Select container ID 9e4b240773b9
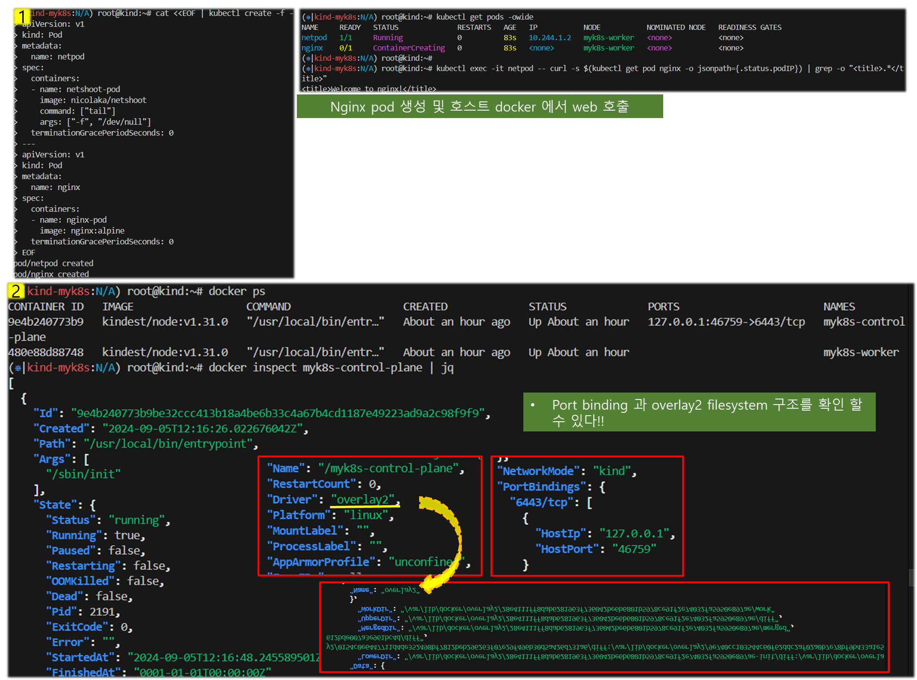Image resolution: width=917 pixels, height=680 pixels. (45, 322)
